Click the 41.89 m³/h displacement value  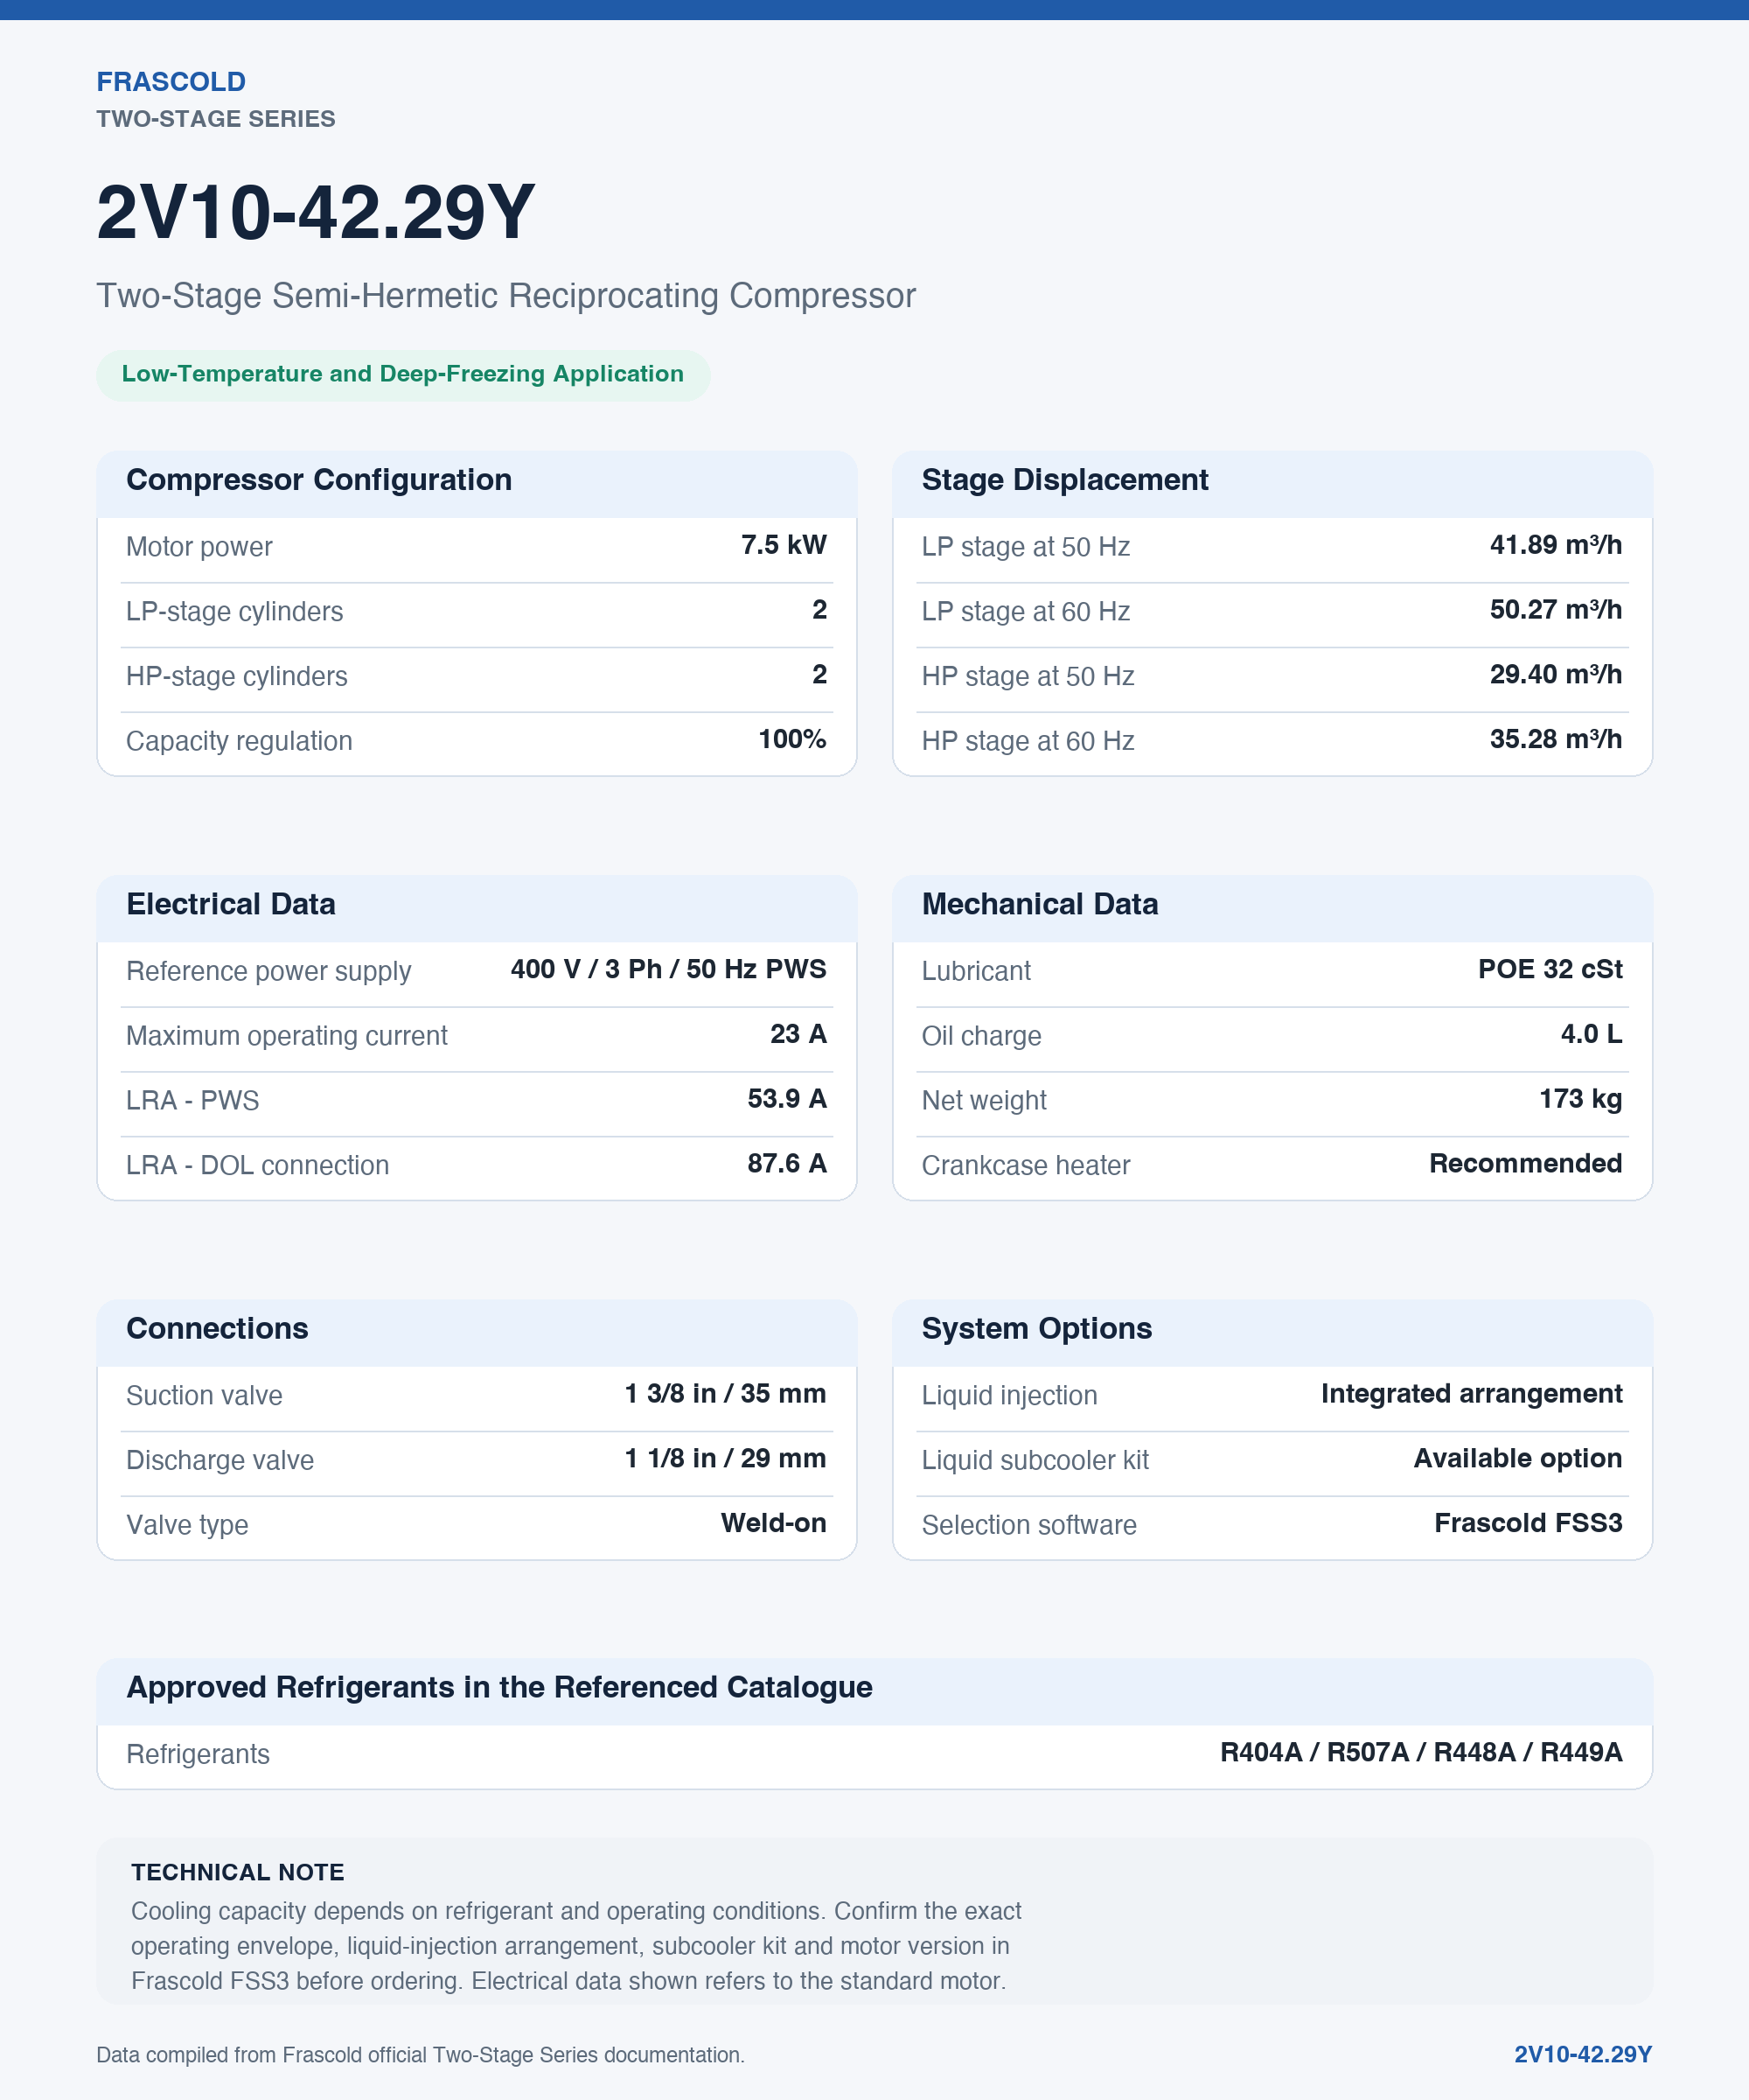coord(1556,545)
